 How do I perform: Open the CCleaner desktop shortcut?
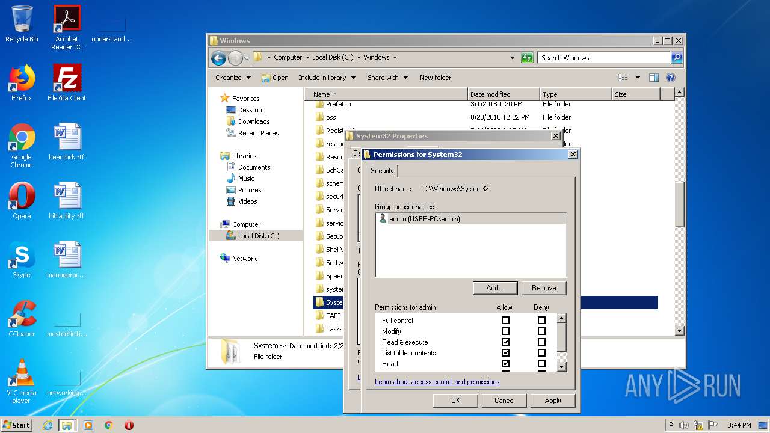[22, 319]
